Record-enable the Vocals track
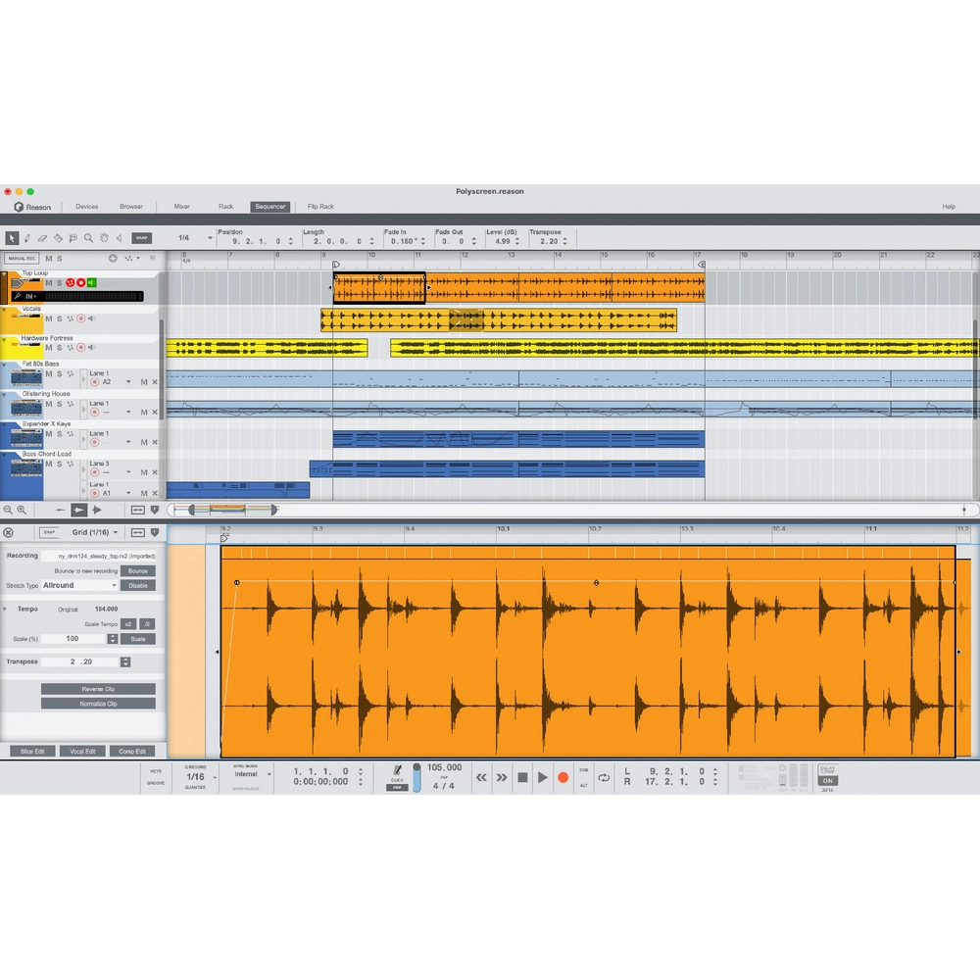980x980 pixels. pyautogui.click(x=81, y=318)
